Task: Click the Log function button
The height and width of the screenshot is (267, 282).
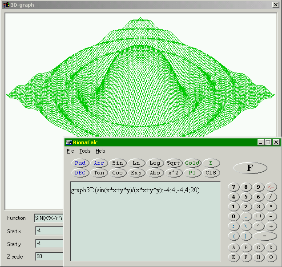Action: tap(155, 163)
